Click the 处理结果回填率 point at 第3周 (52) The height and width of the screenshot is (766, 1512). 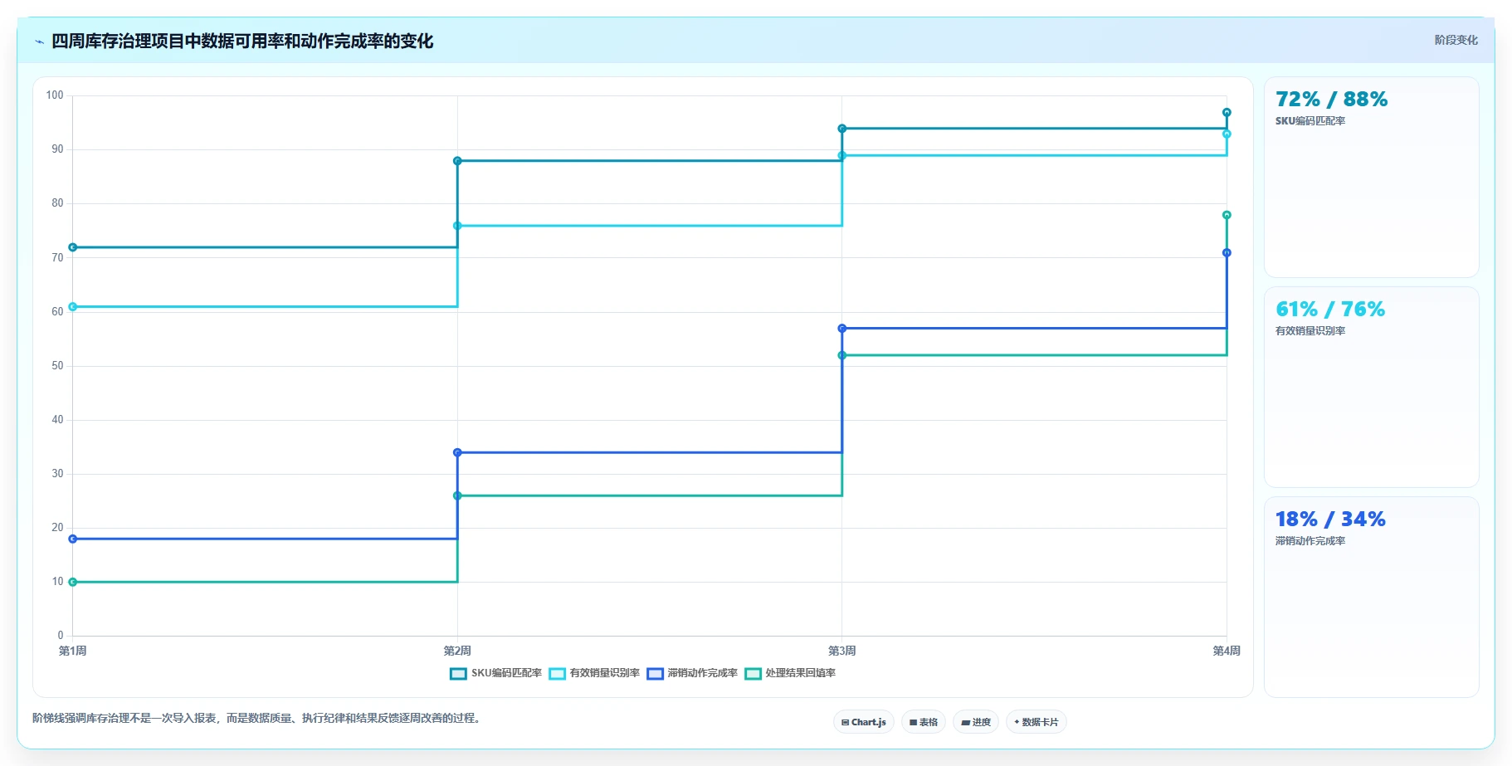842,355
